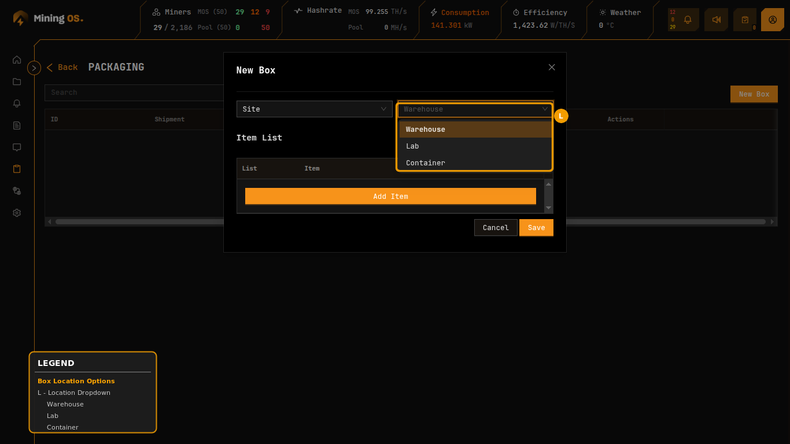Select Lab from the location dropdown
This screenshot has width=790, height=444.
(x=474, y=146)
